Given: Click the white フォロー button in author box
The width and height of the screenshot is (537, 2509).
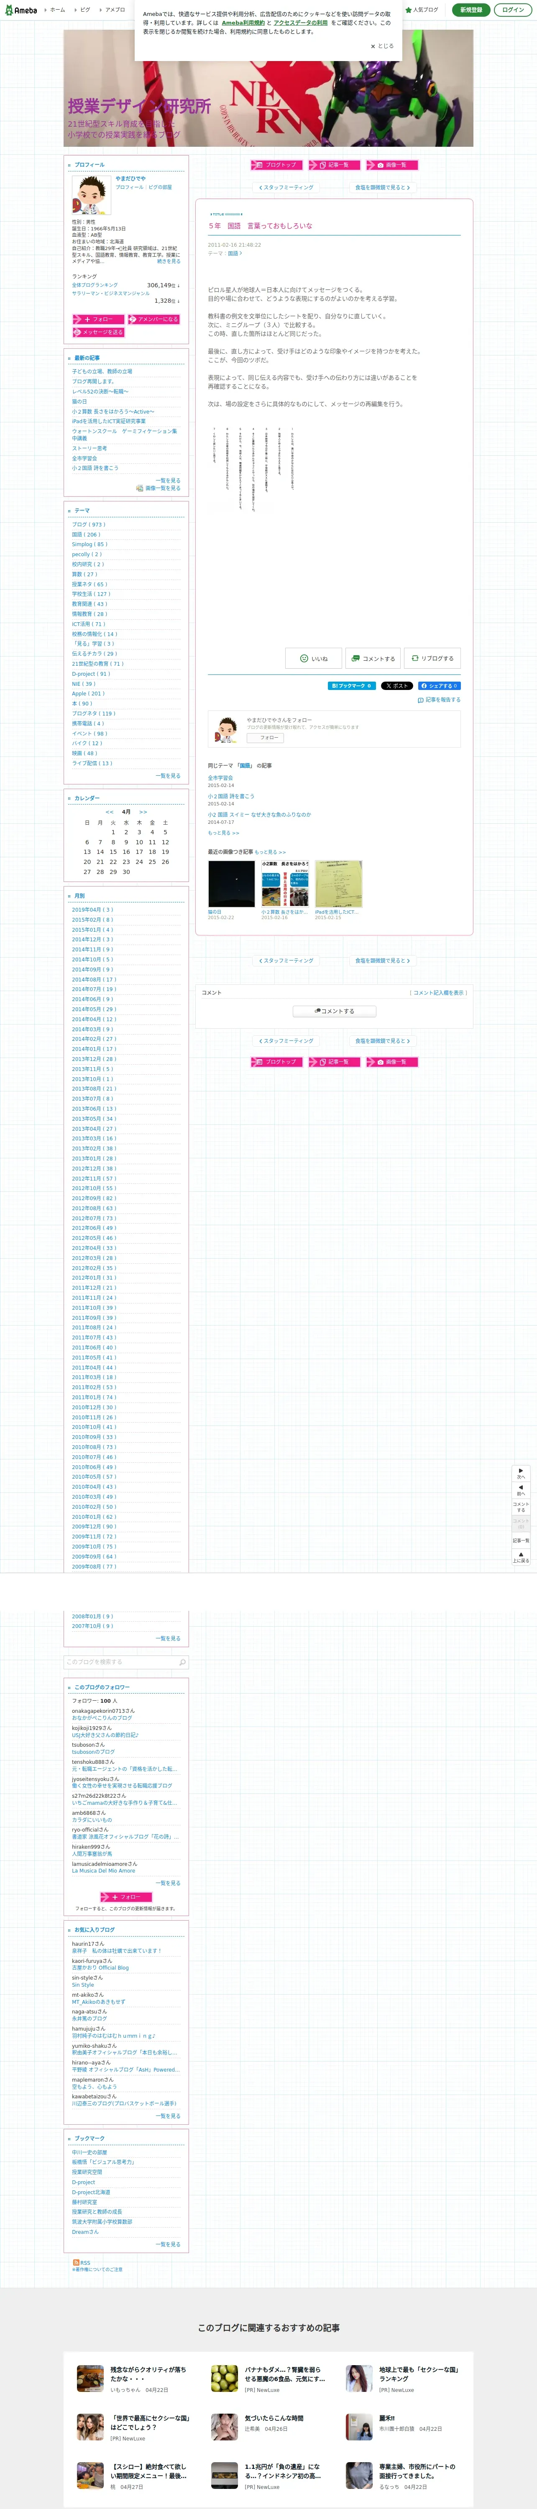Looking at the screenshot, I should pyautogui.click(x=265, y=738).
